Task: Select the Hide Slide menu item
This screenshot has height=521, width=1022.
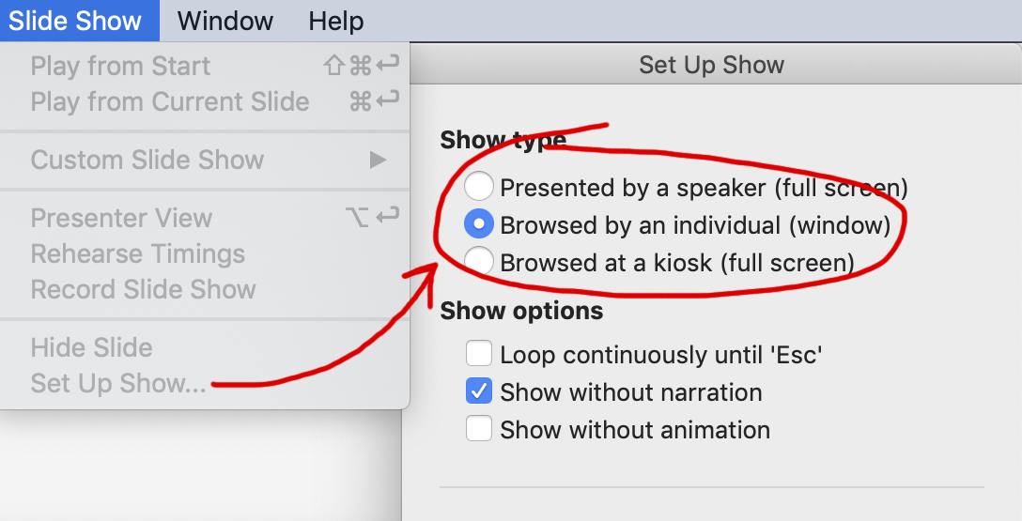Action: 91,347
